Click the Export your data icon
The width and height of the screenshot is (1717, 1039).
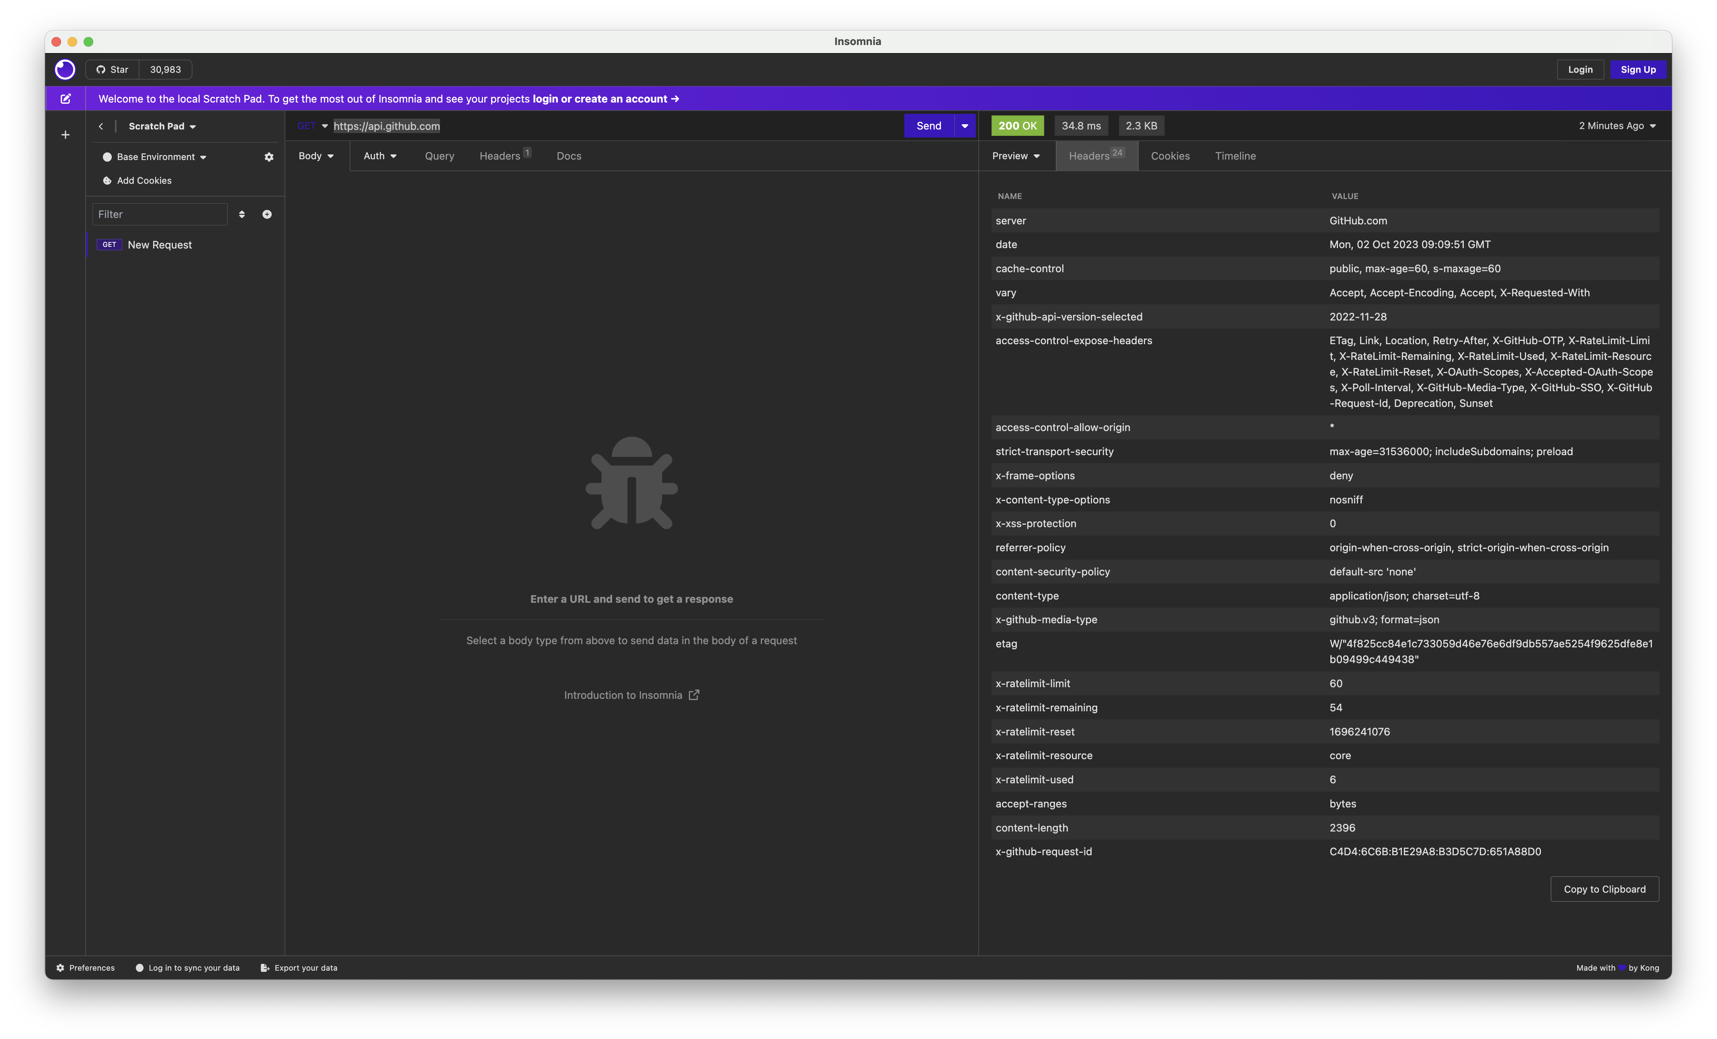click(265, 968)
